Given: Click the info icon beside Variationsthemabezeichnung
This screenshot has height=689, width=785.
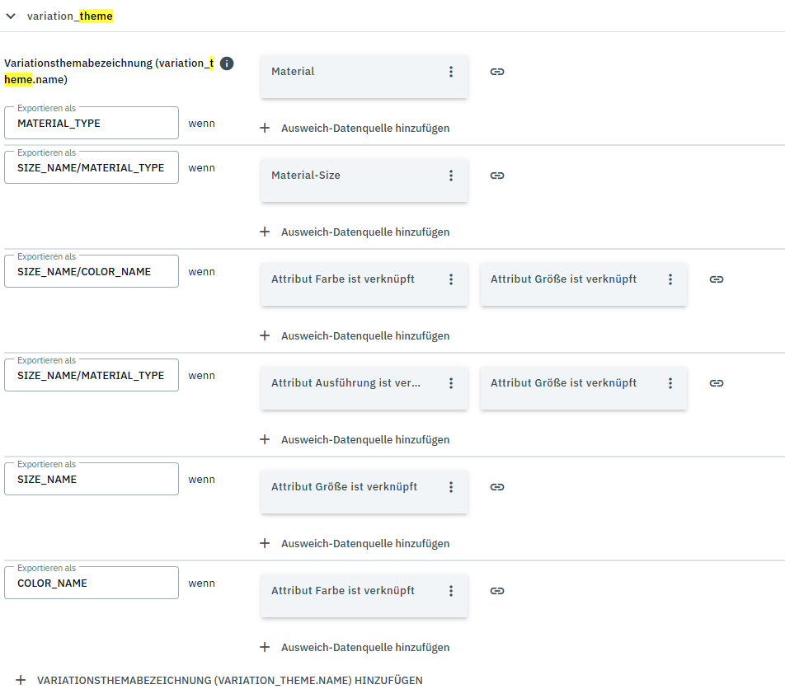Looking at the screenshot, I should [x=227, y=63].
